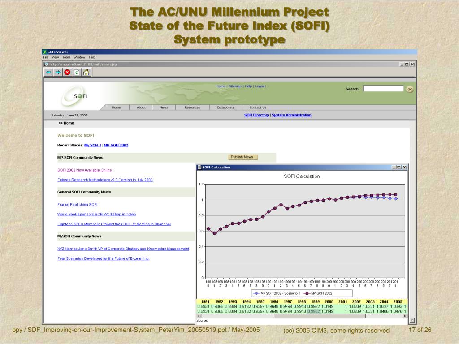Select the Home navigation tab
This screenshot has width=459, height=344.
click(x=116, y=107)
